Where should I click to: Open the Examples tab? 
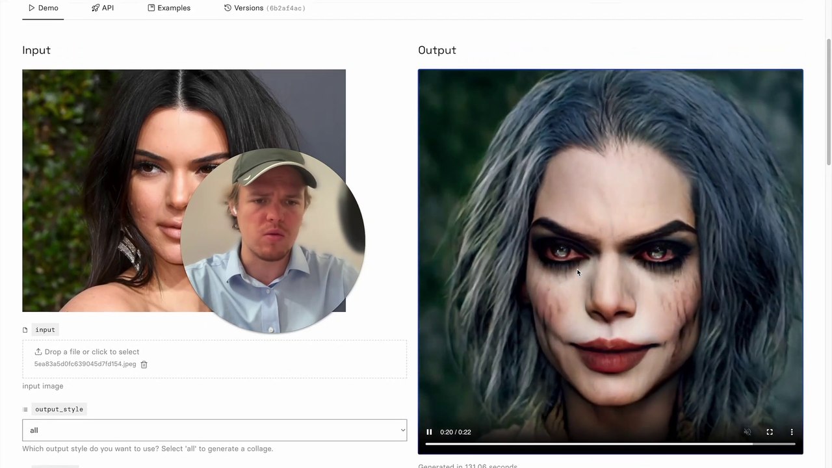point(169,8)
